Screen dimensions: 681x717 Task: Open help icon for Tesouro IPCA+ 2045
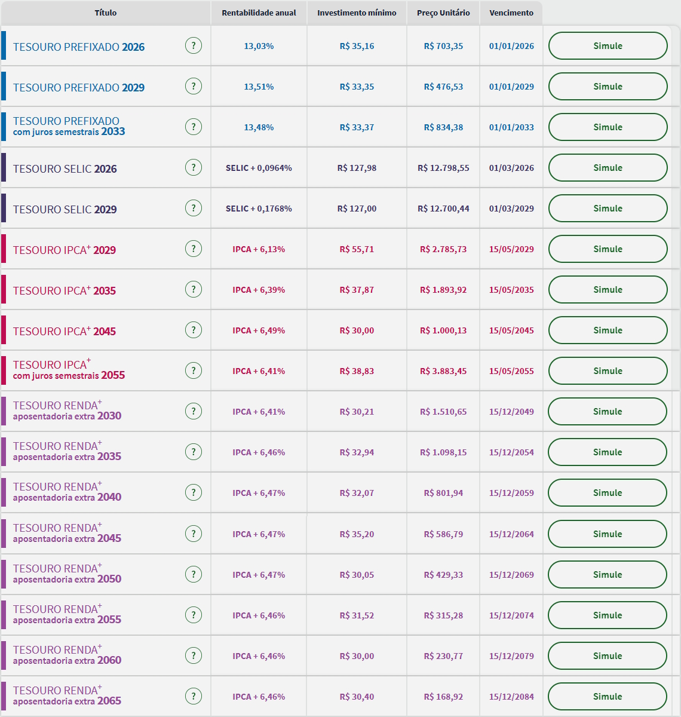point(194,330)
